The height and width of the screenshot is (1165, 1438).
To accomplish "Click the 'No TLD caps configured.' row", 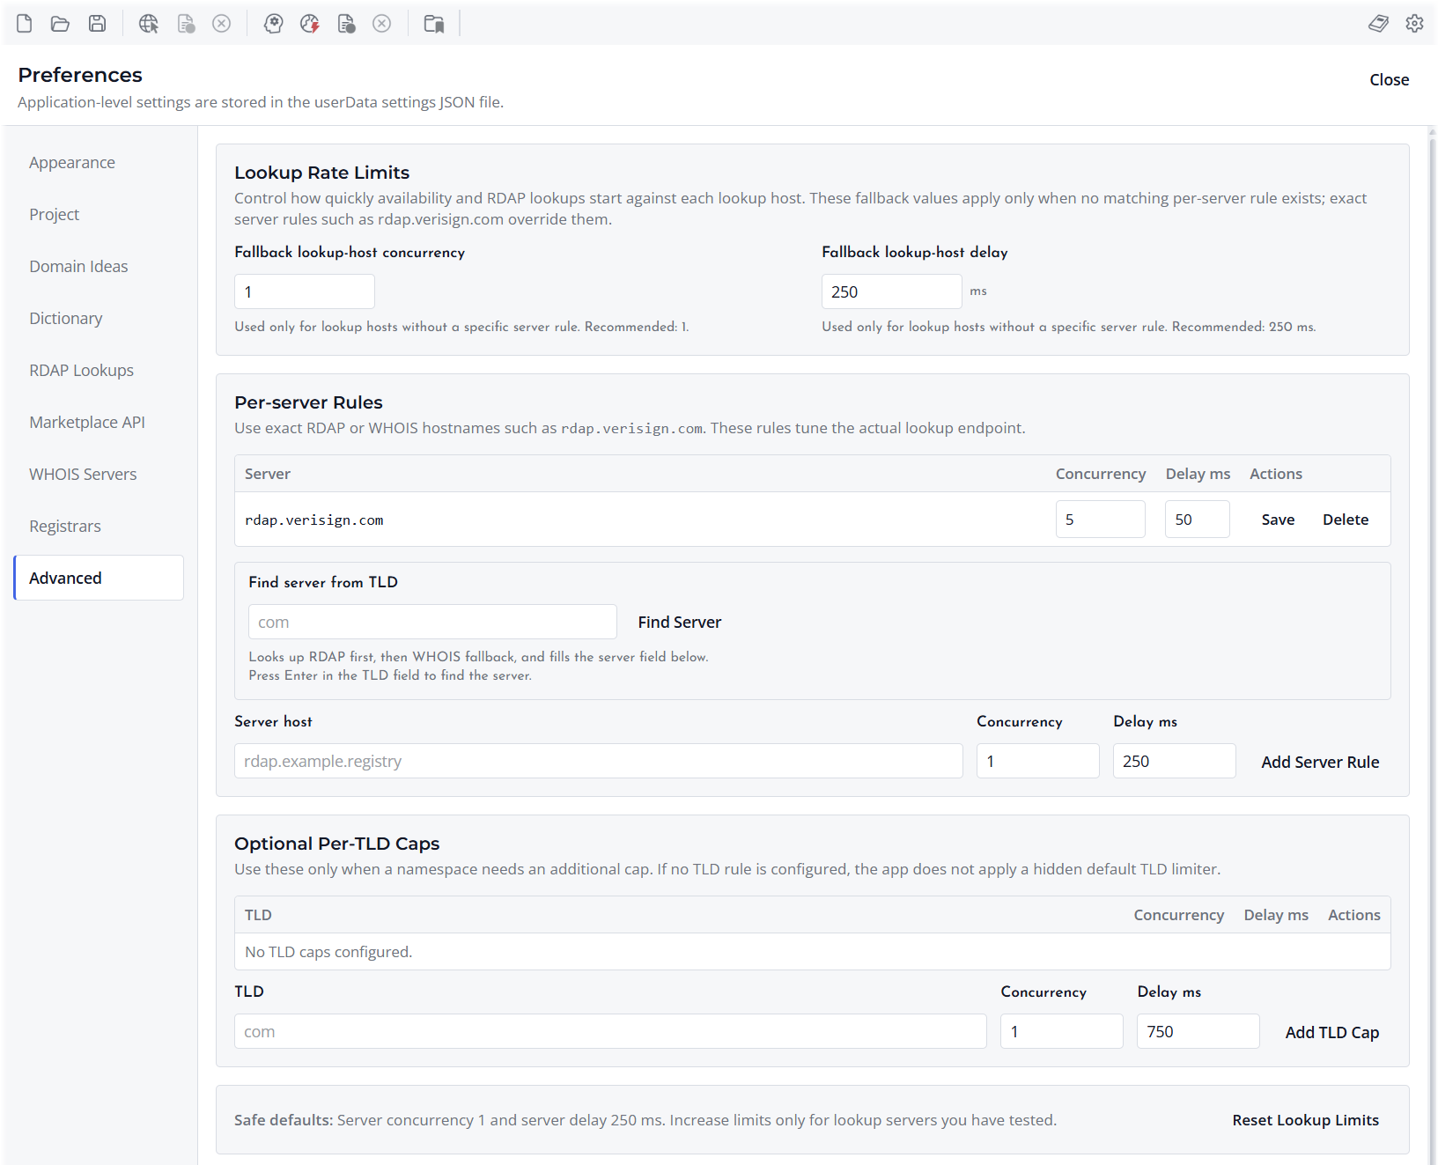I will click(x=813, y=952).
